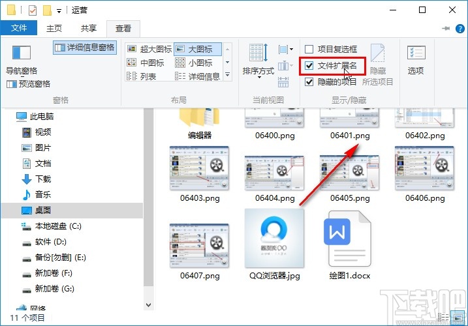Open 视频 in navigation pane
This screenshot has width=468, height=326.
click(x=37, y=132)
